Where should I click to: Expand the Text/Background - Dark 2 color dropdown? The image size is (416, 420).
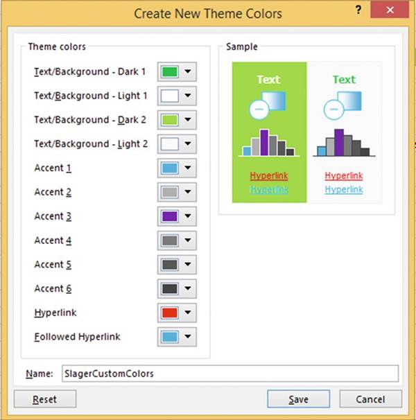click(187, 120)
